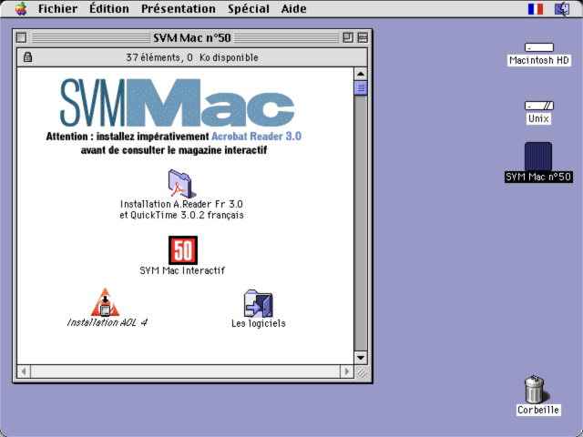Screen dimensions: 583x437
Task: Open the Spécial menu
Action: click(249, 8)
